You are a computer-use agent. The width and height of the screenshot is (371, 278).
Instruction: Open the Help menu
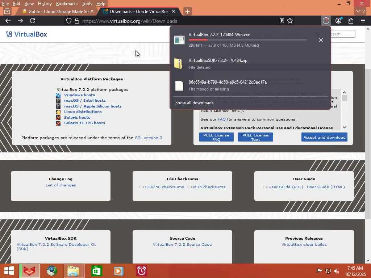101,4
